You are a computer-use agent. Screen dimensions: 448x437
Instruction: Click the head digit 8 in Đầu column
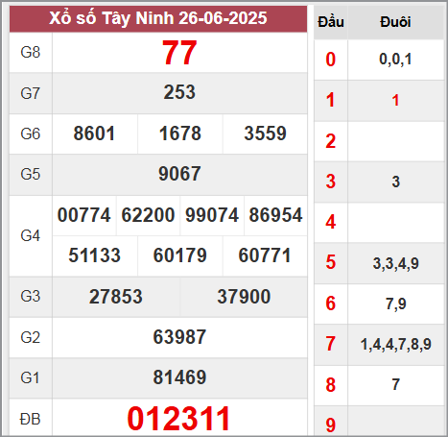(x=331, y=385)
